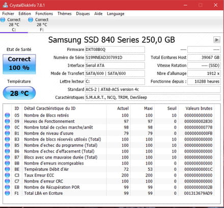Click the Numéro de Série field
This screenshot has height=208, width=224.
click(x=115, y=58)
